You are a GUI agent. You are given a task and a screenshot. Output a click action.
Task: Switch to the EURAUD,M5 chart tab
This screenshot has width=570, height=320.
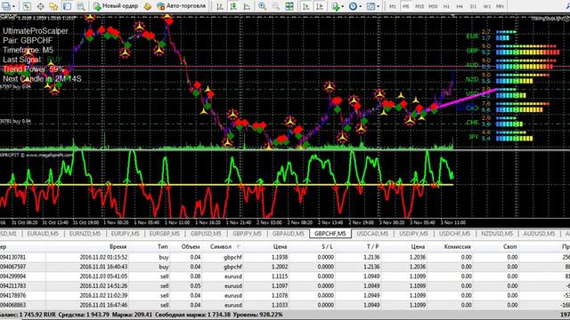point(43,234)
